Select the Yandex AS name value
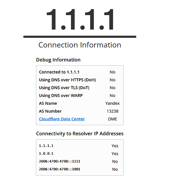 (112, 103)
